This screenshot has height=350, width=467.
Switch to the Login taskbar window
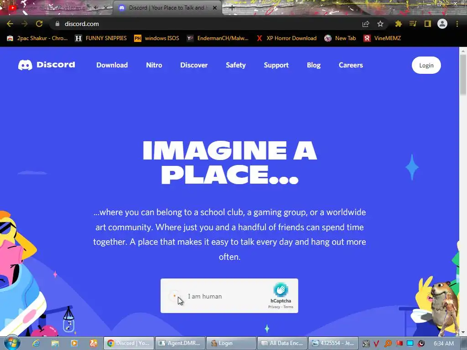tap(231, 343)
